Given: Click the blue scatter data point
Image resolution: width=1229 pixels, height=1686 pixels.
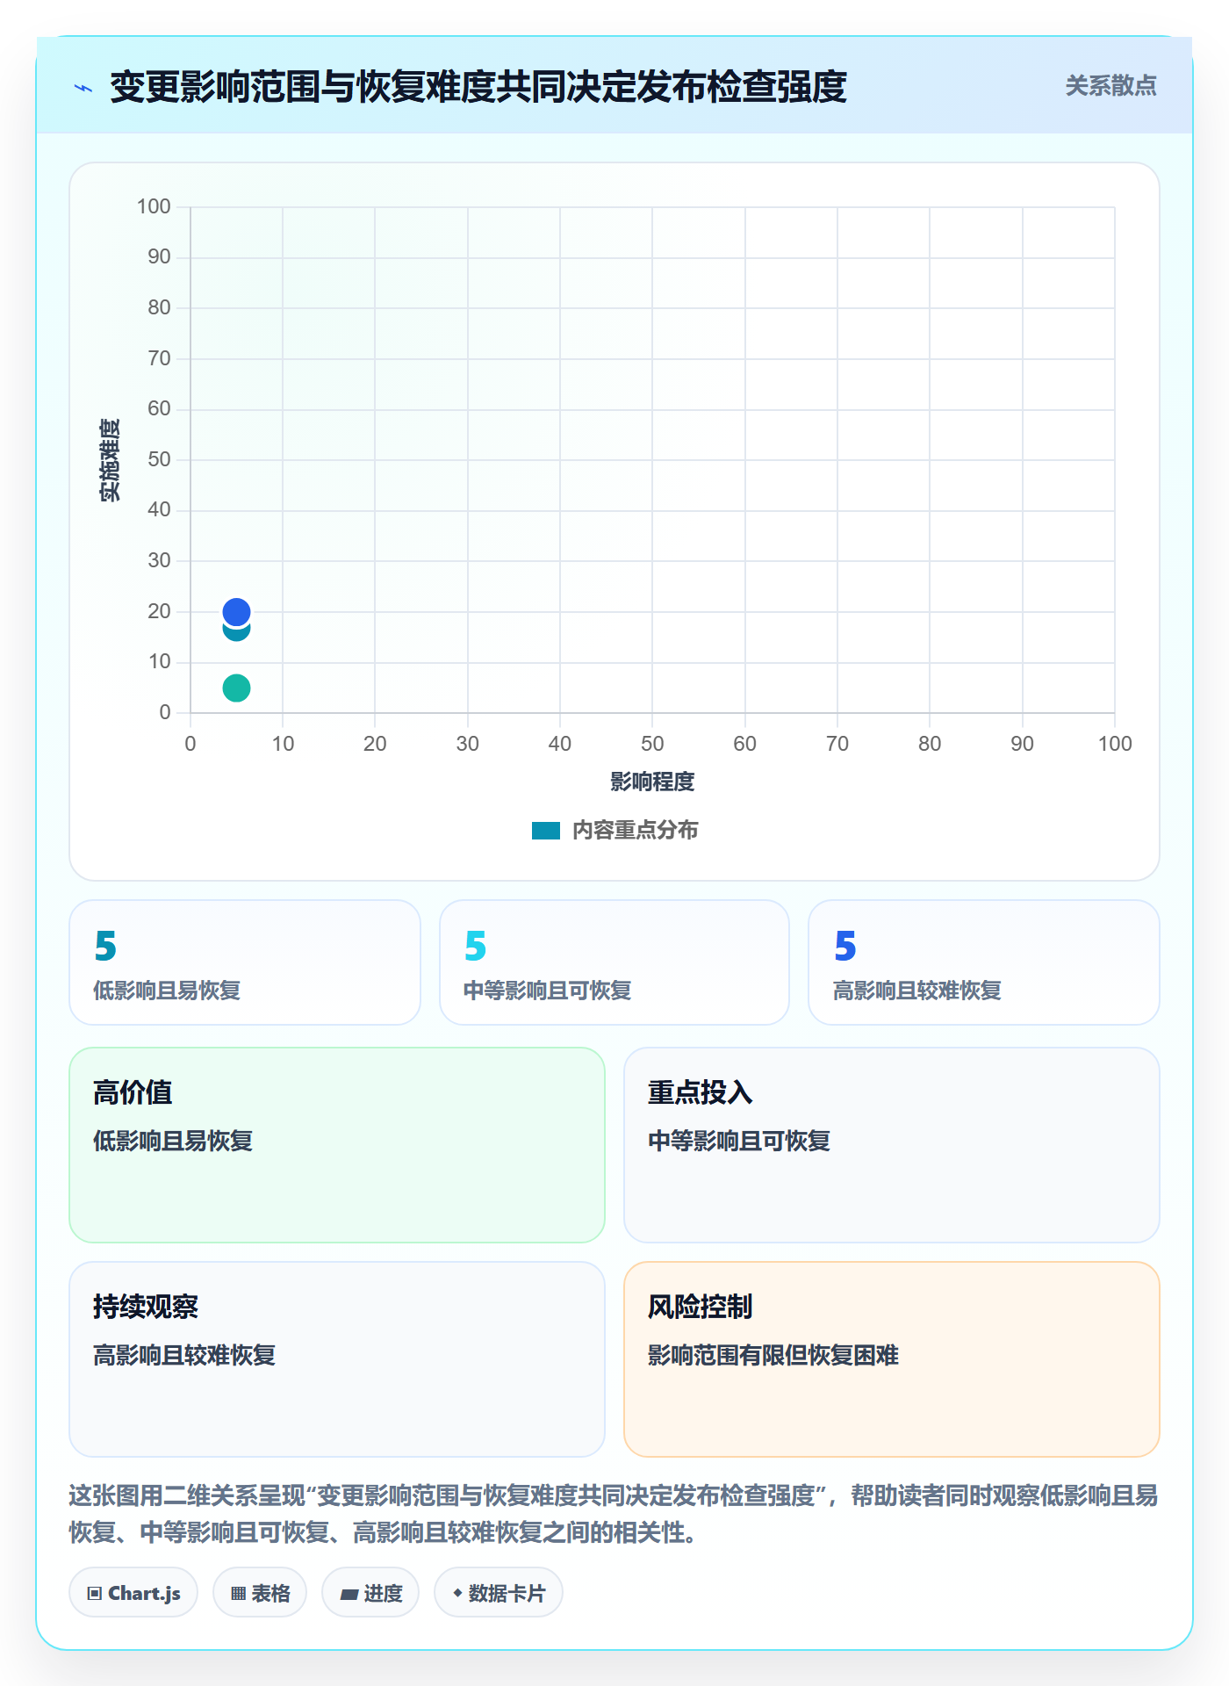Looking at the screenshot, I should coord(236,611).
